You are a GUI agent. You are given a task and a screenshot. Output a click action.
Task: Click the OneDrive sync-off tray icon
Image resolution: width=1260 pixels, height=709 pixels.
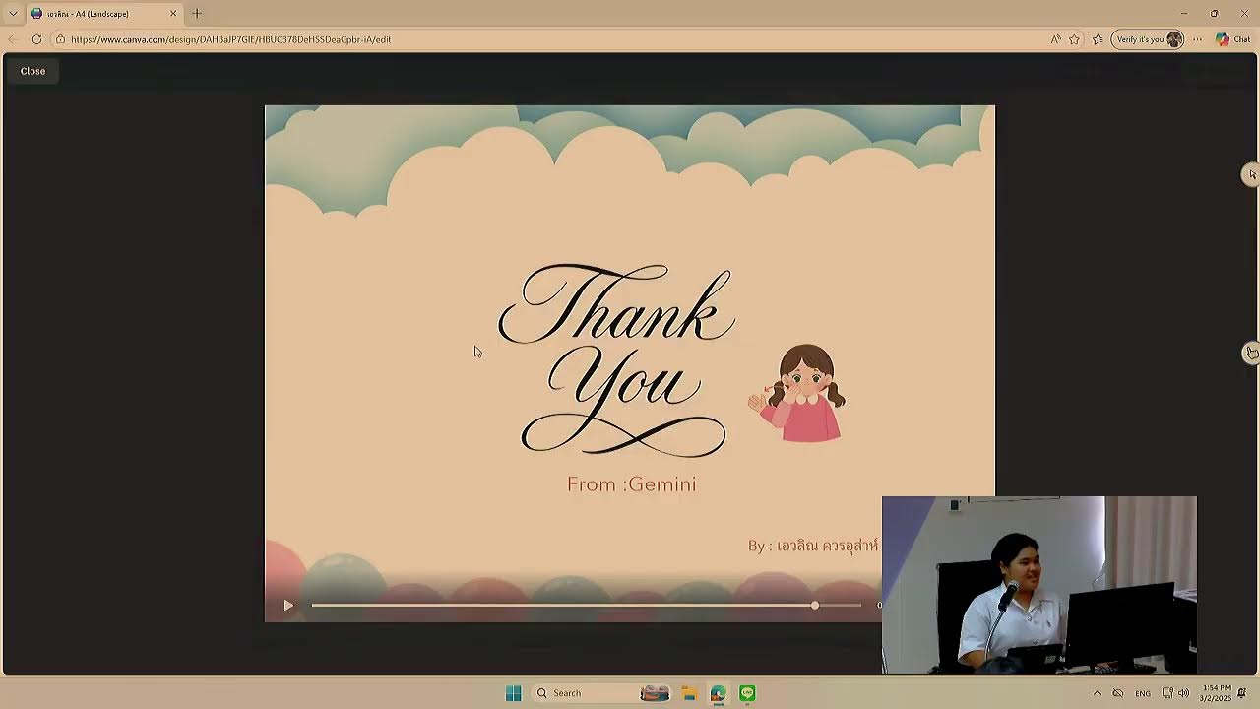point(1118,693)
